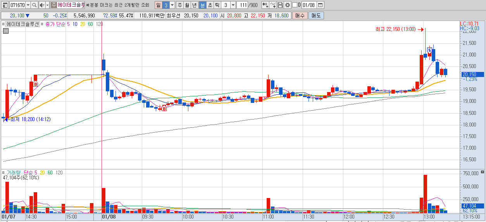The image size is (486, 222).
Task: Click the floppy disk save chart icon
Action: point(280,5)
